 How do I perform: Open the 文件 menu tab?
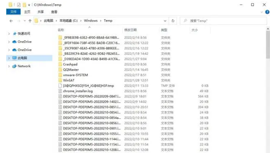13,12
